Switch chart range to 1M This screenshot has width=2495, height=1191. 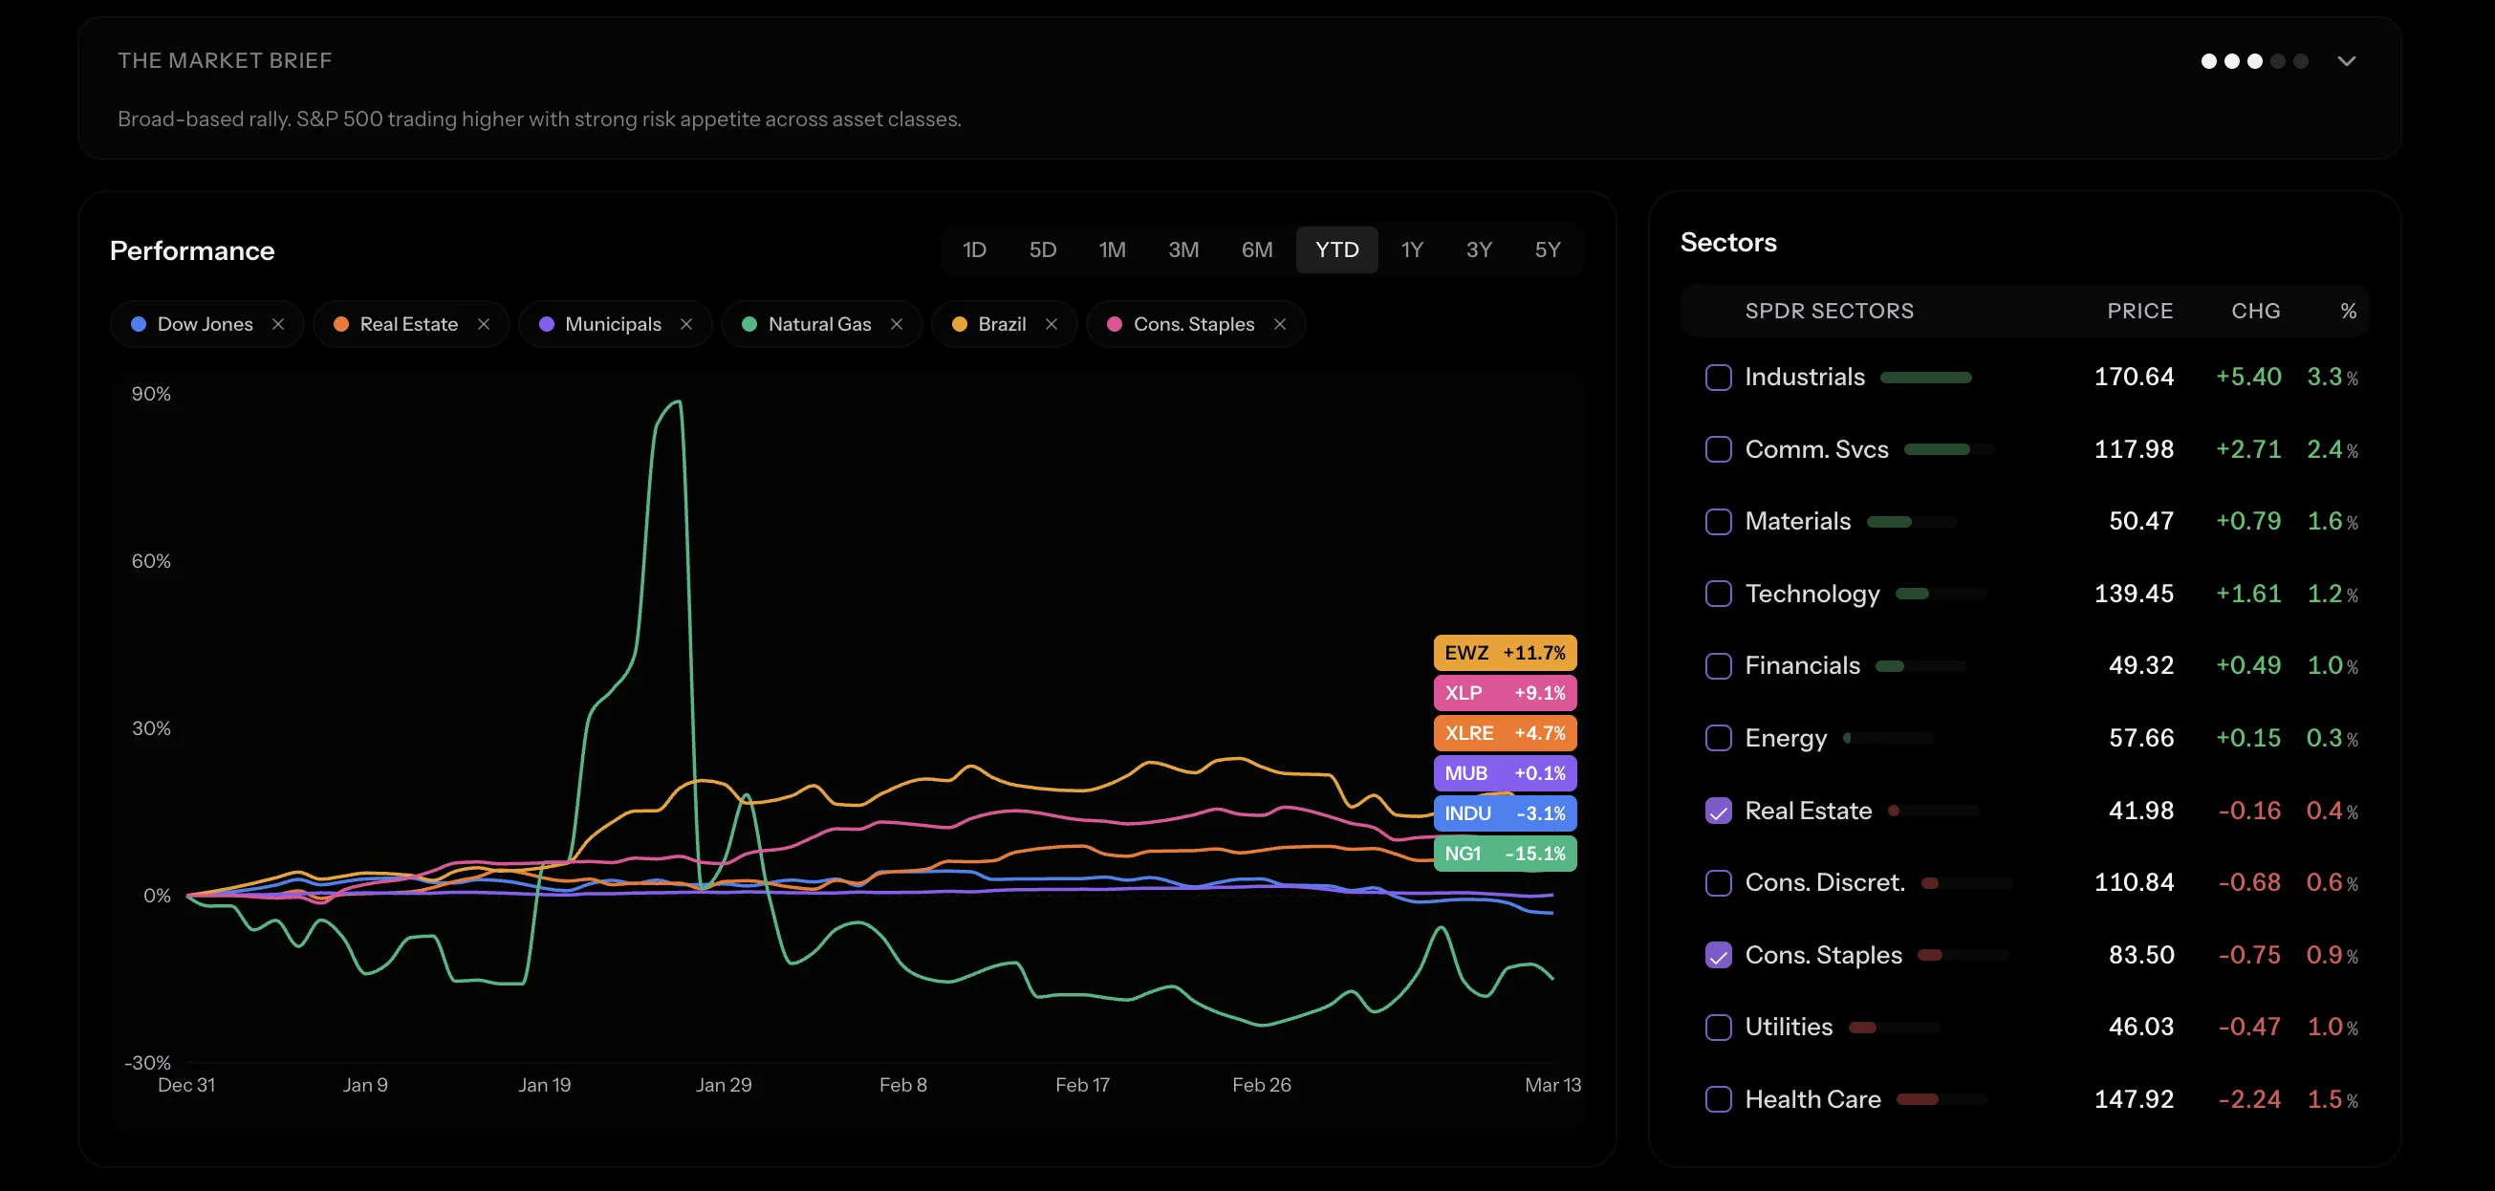click(1112, 249)
